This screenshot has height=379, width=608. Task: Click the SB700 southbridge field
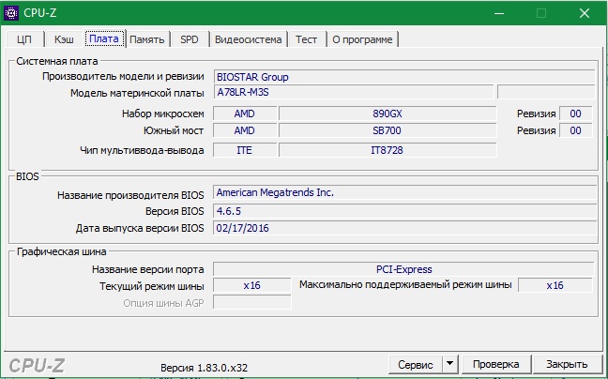(387, 131)
